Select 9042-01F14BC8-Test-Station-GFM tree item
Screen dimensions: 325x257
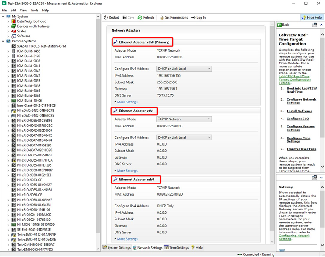click(41, 46)
